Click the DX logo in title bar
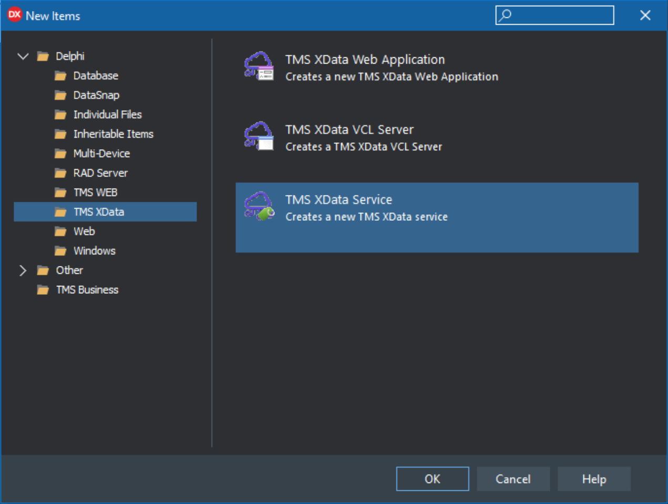Image resolution: width=668 pixels, height=504 pixels. [x=14, y=15]
